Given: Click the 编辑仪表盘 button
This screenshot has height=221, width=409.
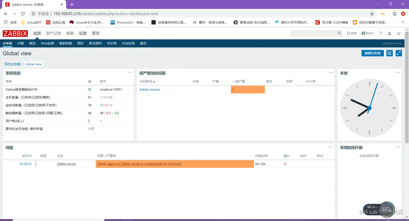Looking at the screenshot, I should (x=372, y=53).
